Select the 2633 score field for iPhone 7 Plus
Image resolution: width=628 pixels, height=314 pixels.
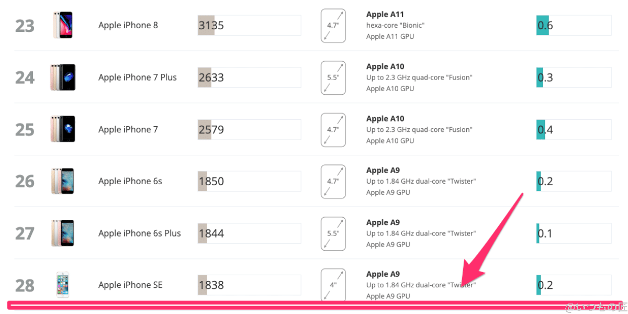click(x=249, y=77)
